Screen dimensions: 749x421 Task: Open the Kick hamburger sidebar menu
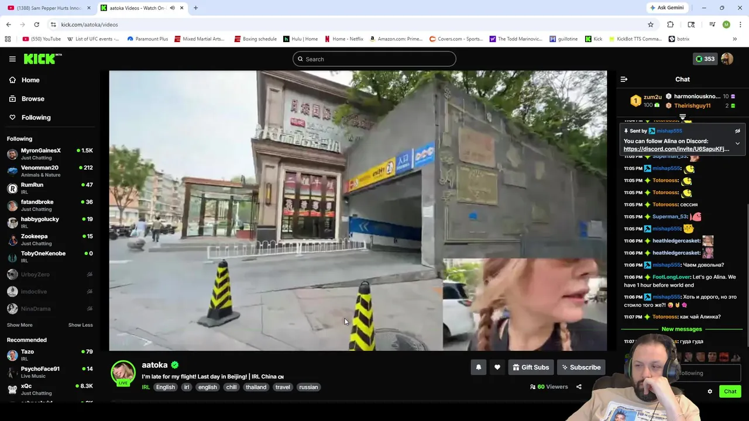(x=12, y=59)
